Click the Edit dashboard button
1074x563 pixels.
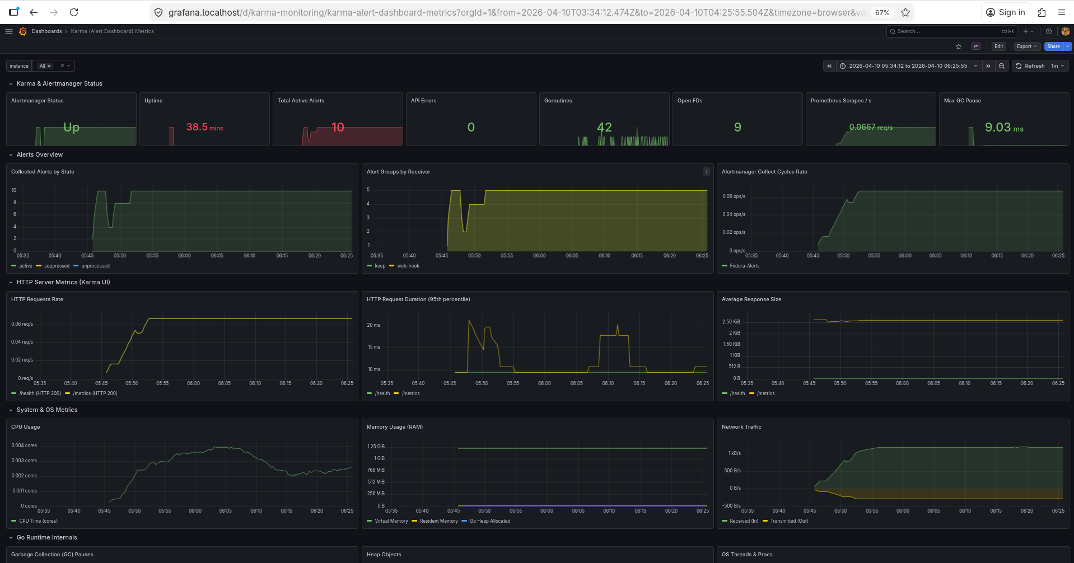point(998,46)
